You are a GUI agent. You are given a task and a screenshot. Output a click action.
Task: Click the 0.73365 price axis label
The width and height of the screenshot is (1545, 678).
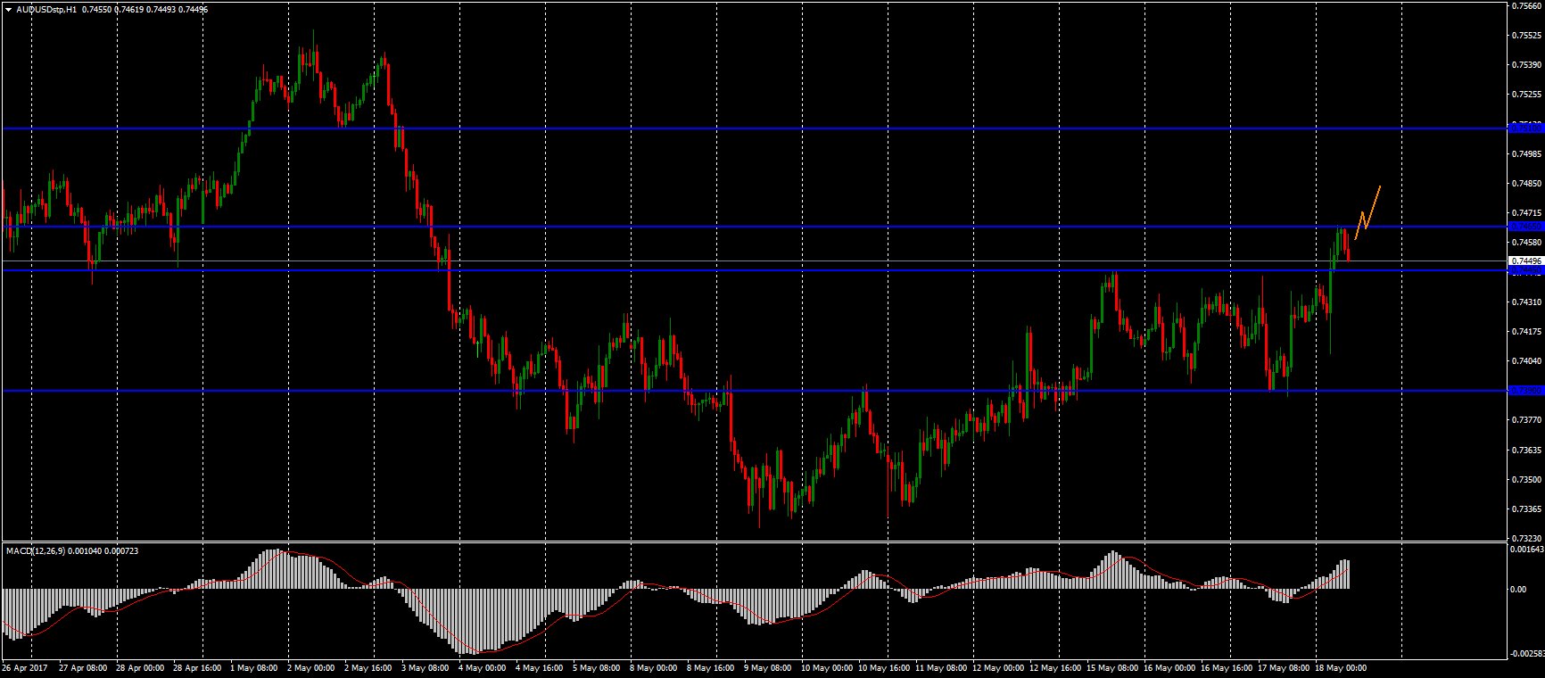[1527, 509]
